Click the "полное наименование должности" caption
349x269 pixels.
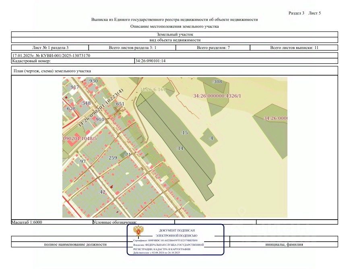pos(75,245)
